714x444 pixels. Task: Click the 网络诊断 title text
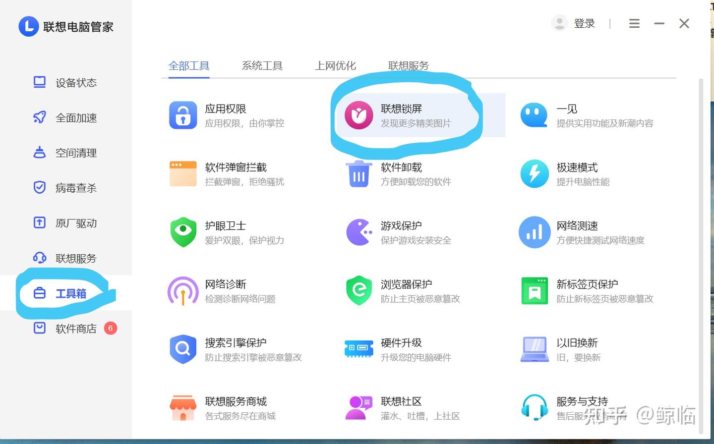point(226,284)
